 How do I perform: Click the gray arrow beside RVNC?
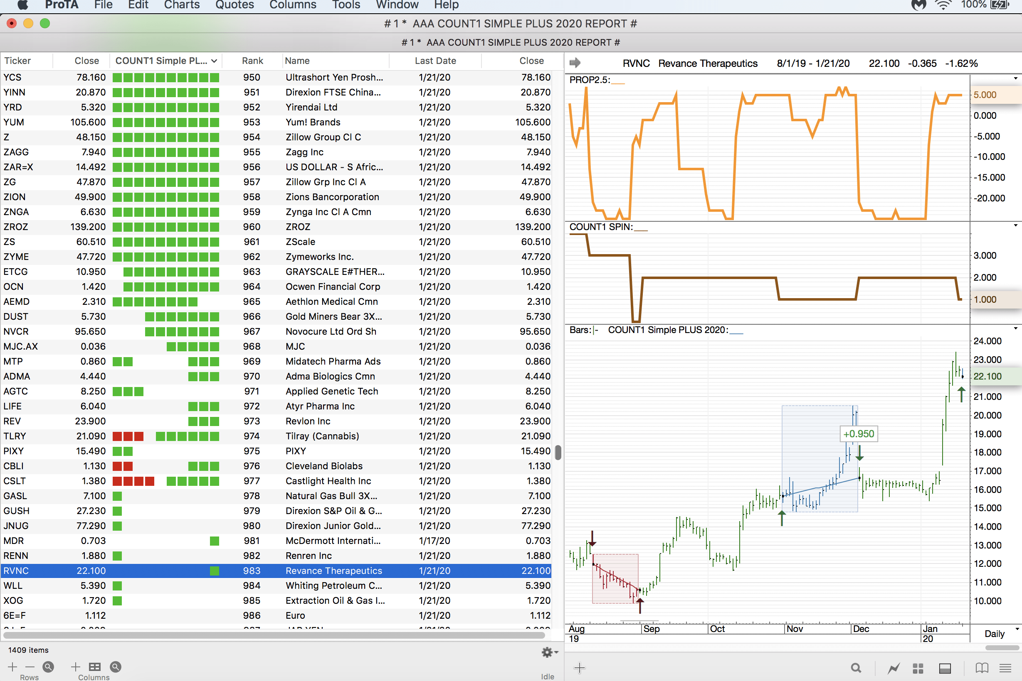575,63
